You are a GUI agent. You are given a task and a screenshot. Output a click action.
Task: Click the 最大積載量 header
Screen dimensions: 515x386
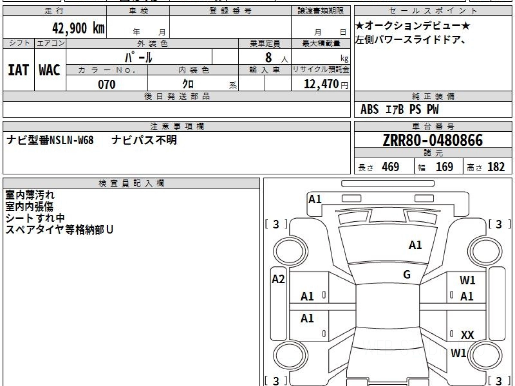coord(321,43)
